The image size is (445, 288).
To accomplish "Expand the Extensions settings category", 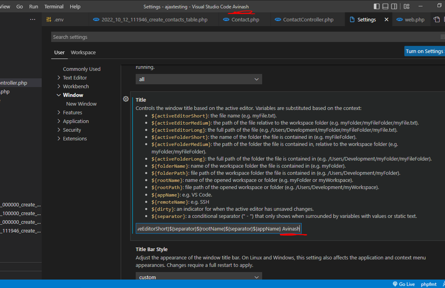I will [59, 138].
